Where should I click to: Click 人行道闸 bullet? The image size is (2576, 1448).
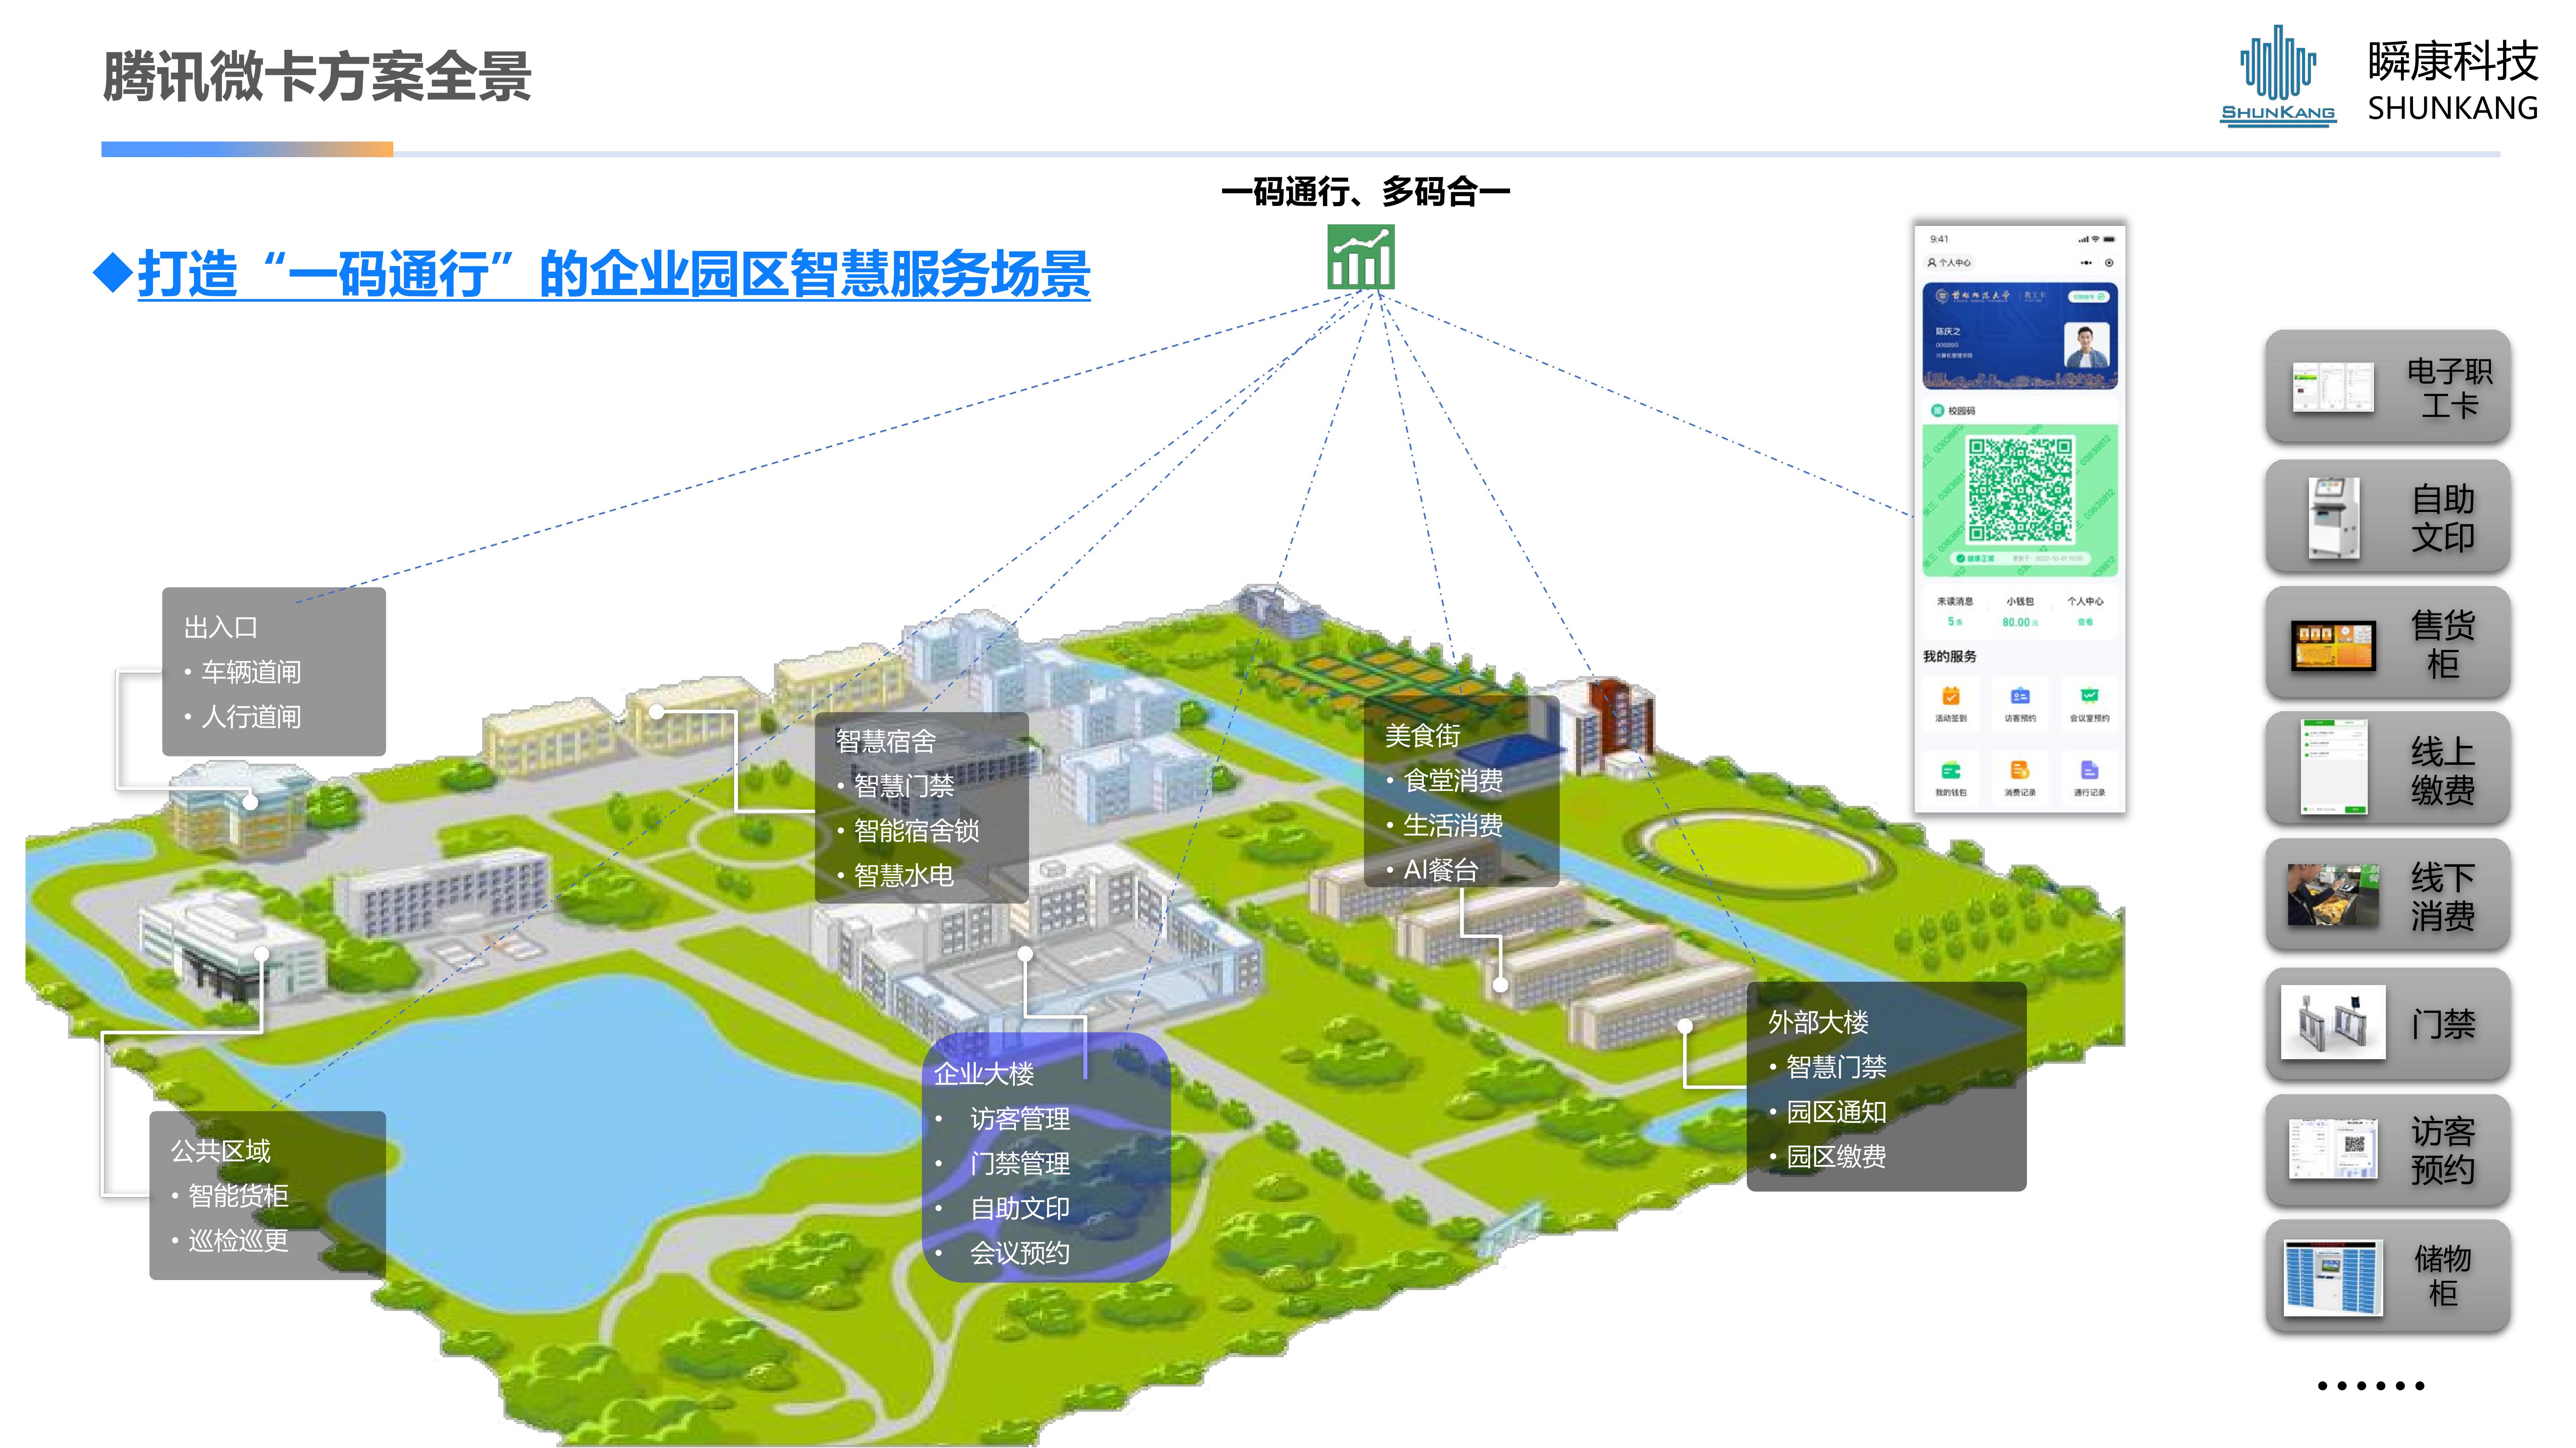pos(251,717)
